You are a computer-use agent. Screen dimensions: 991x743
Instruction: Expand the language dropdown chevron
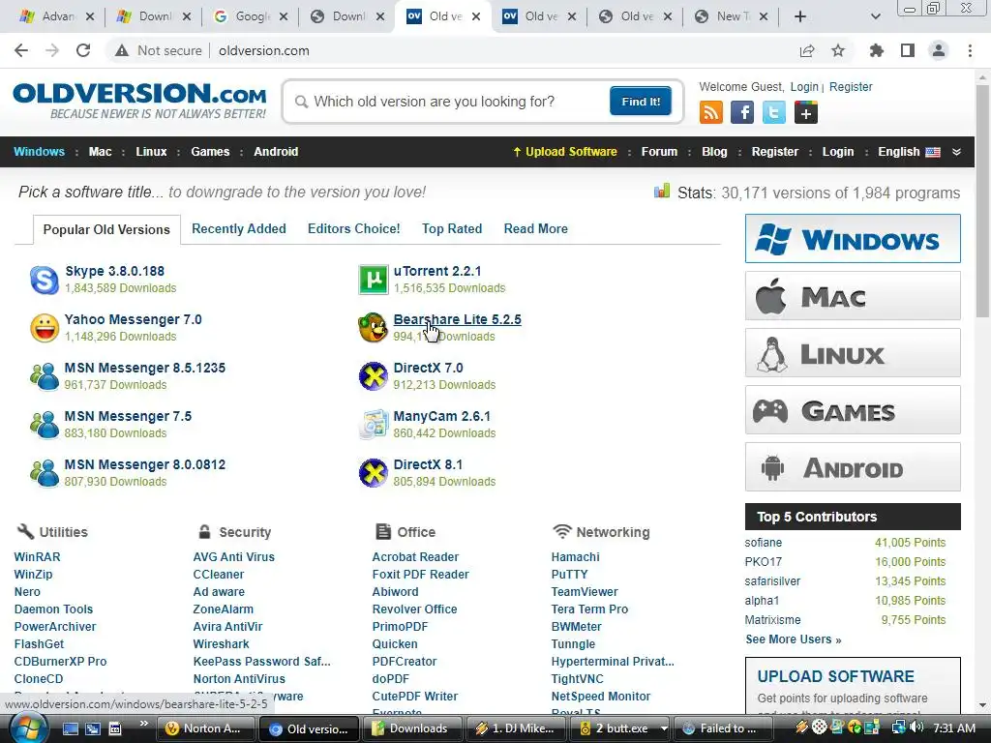point(956,152)
